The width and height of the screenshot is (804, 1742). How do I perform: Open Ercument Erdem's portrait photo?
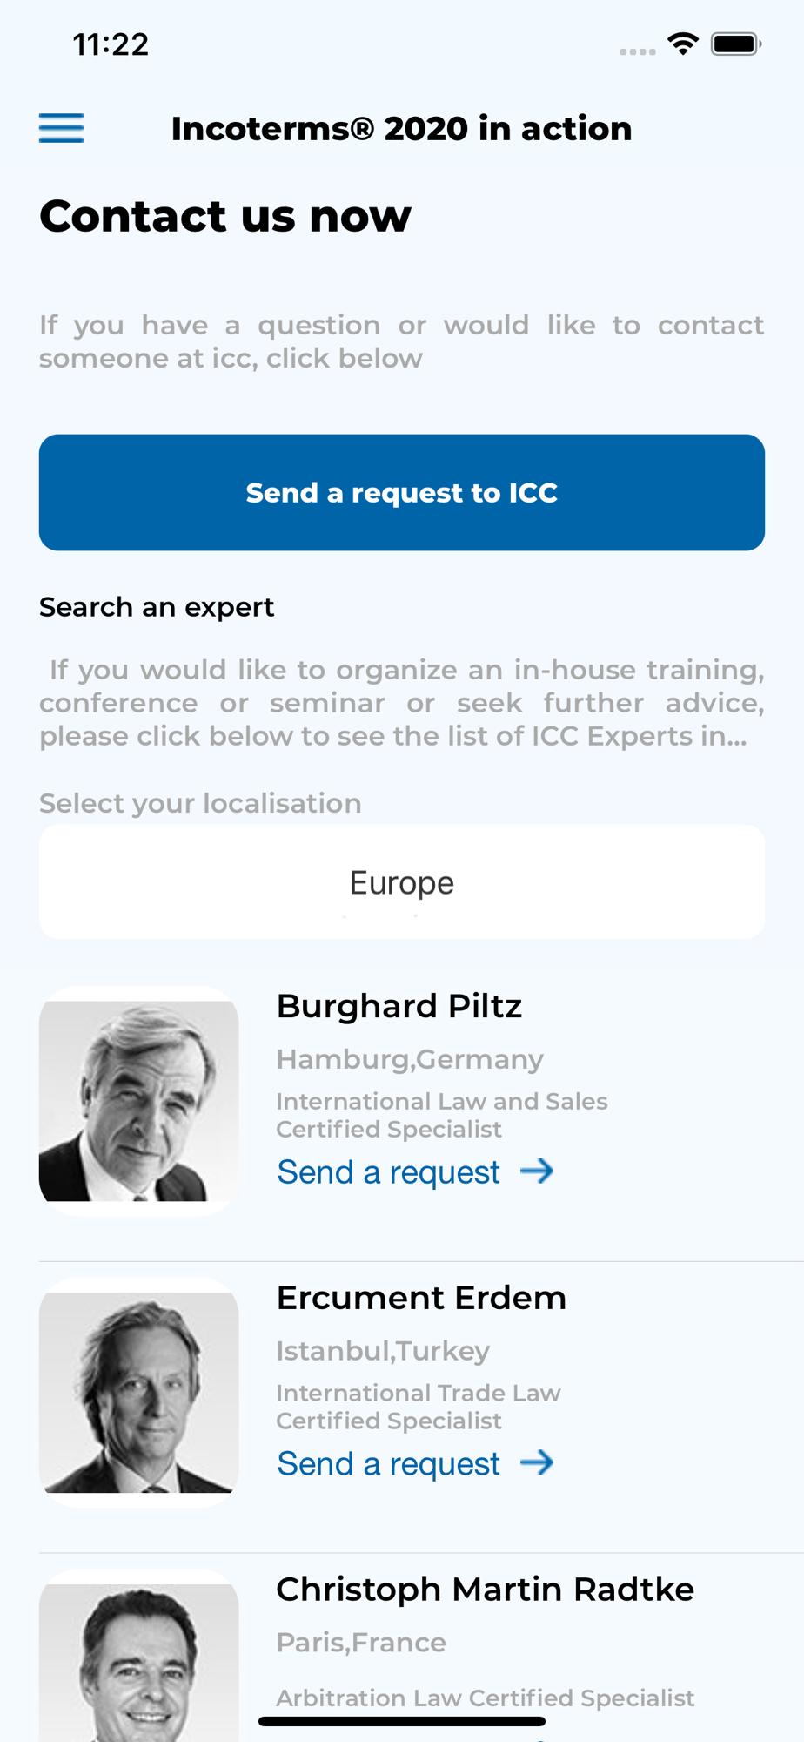pyautogui.click(x=139, y=1393)
